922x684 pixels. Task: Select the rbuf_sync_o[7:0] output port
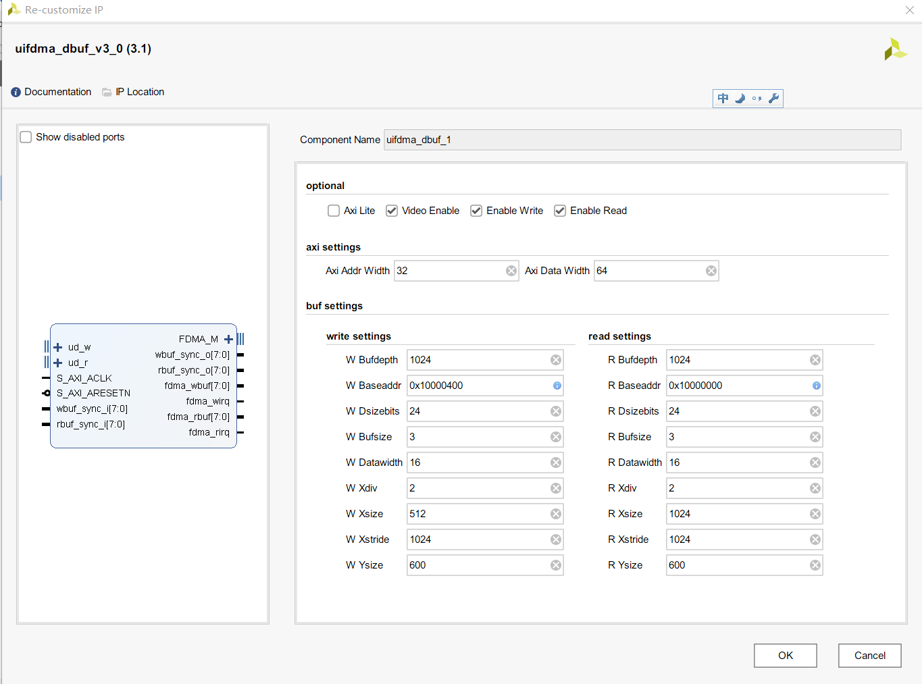coord(194,370)
